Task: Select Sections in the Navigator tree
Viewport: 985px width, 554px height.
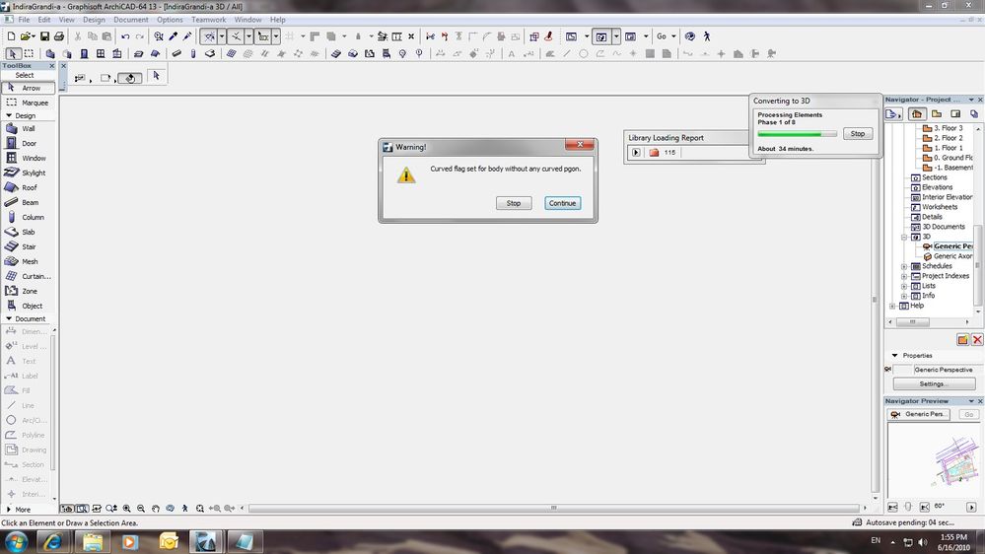Action: pyautogui.click(x=934, y=177)
